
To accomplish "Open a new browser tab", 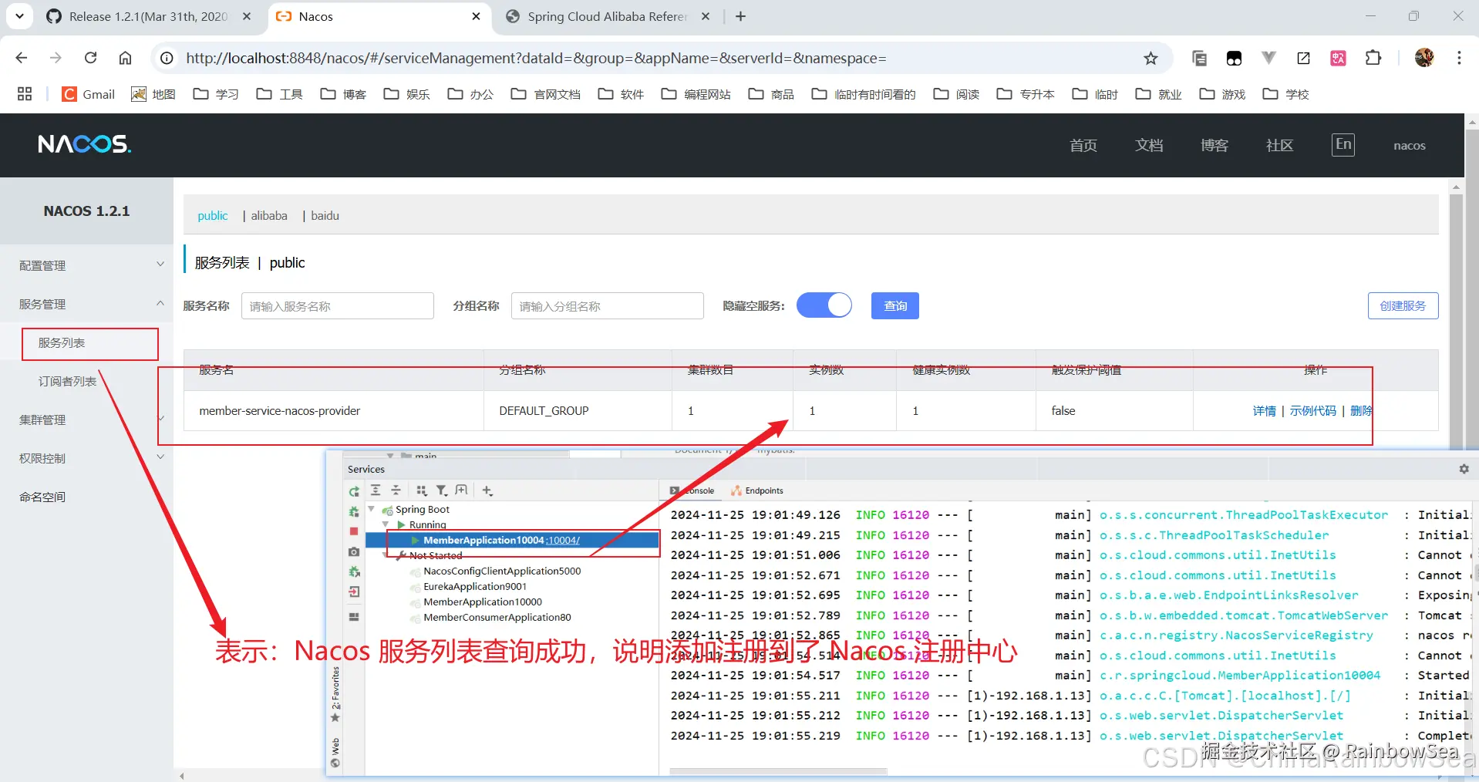I will [x=740, y=16].
